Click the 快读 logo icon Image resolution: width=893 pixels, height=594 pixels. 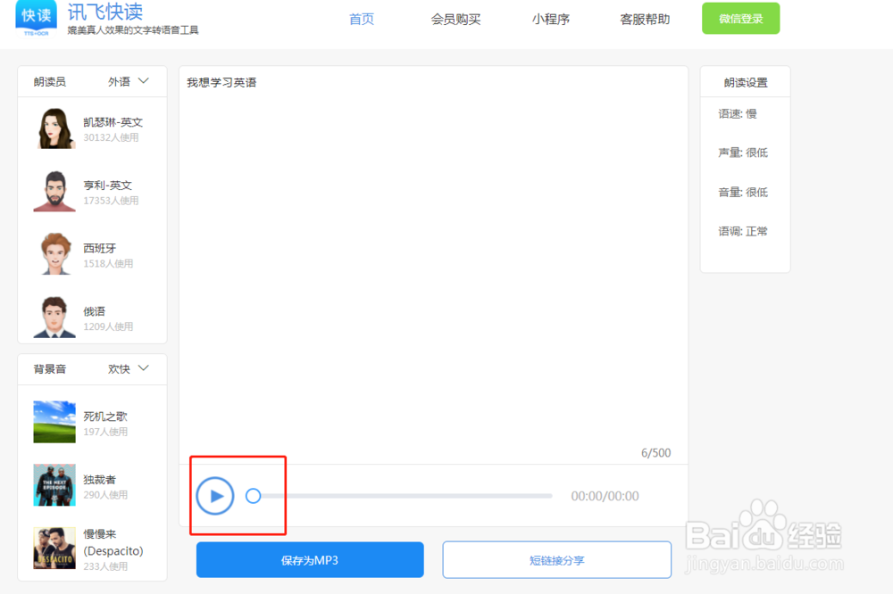34,20
